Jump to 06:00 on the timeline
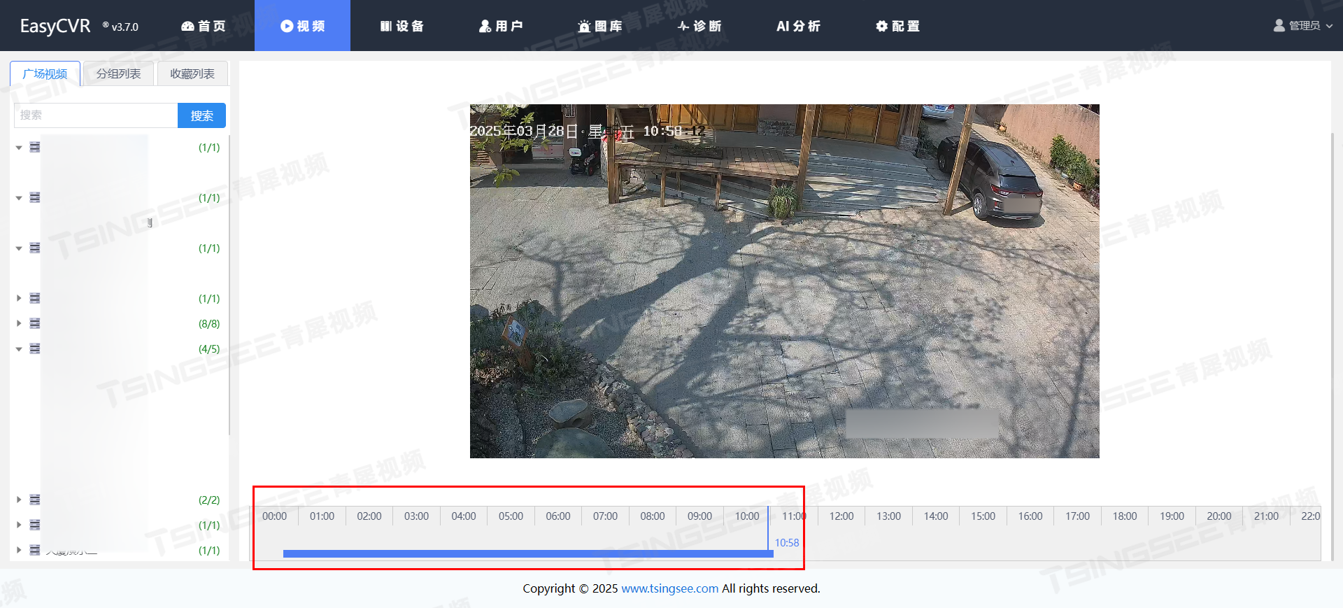Image resolution: width=1343 pixels, height=608 pixels. (557, 516)
